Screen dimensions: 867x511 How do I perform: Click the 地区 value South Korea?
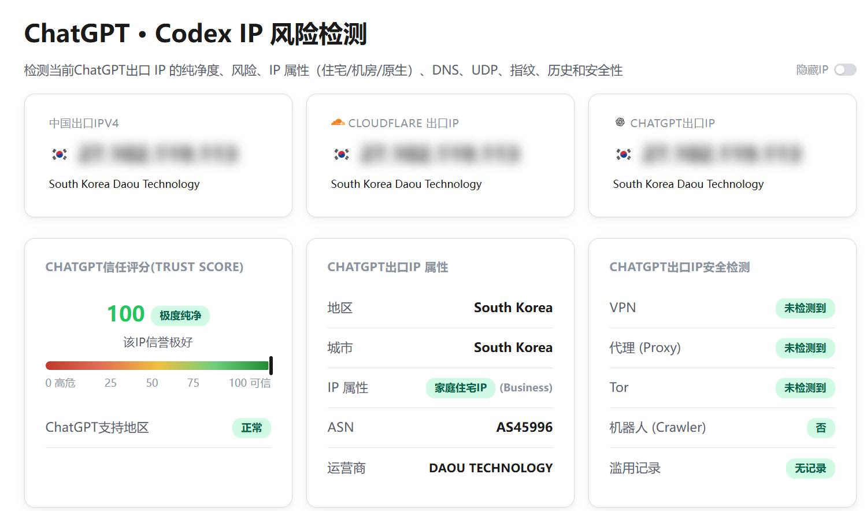tap(513, 308)
